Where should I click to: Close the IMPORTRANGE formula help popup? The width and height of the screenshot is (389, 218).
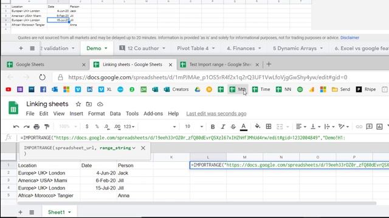(143, 148)
